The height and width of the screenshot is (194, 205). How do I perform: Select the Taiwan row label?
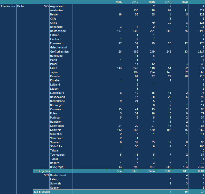coord(55,150)
